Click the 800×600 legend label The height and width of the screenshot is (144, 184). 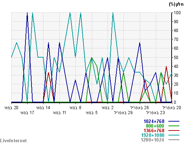155,126
